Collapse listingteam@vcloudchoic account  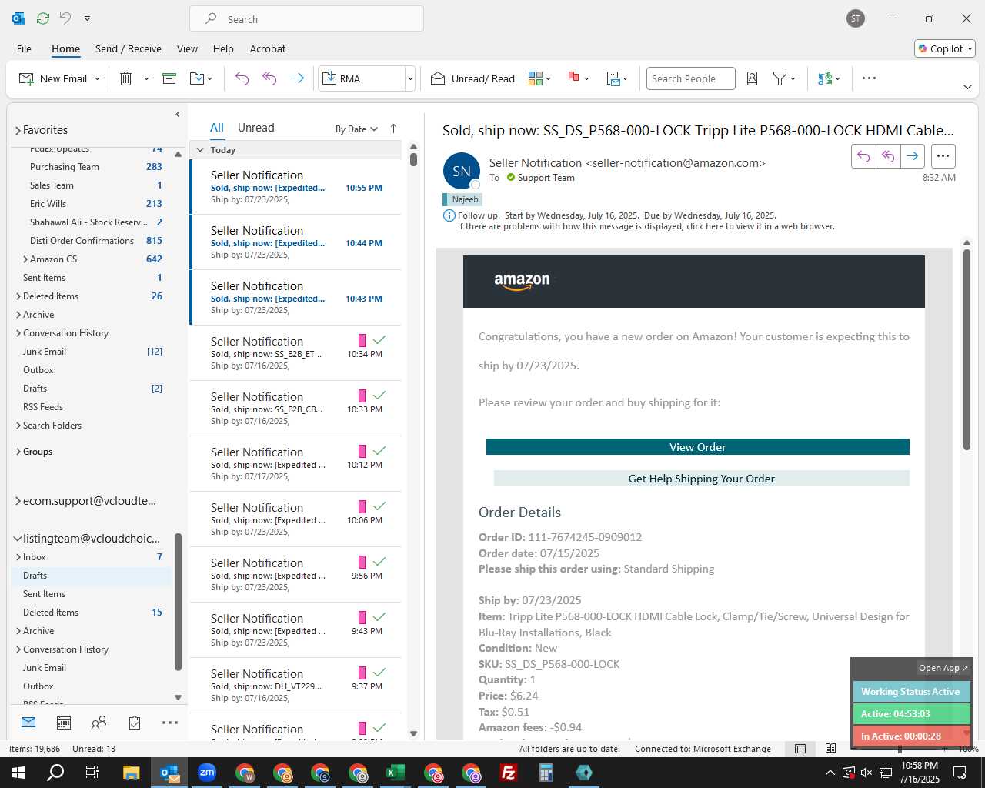tap(18, 539)
